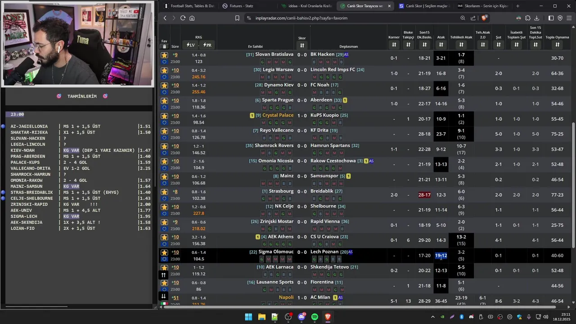
Task: Open Crystal Palace team link
Action: coord(278,115)
